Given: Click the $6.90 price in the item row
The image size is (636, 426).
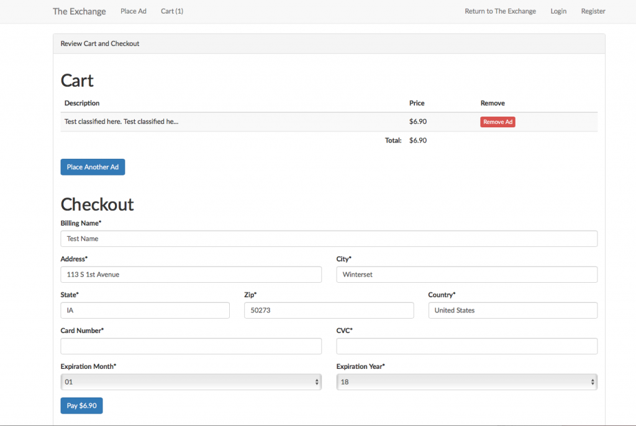Looking at the screenshot, I should [418, 122].
